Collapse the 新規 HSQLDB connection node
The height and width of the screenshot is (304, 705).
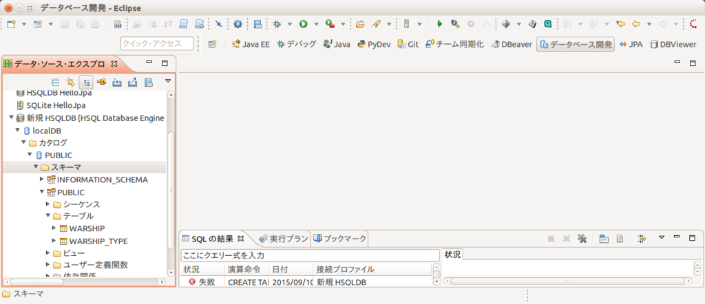pyautogui.click(x=11, y=118)
